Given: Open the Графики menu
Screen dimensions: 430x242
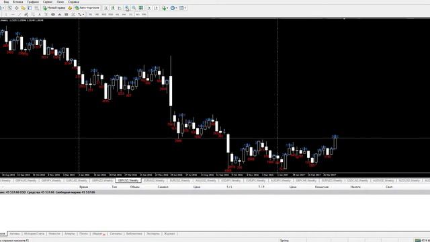Looking at the screenshot, I should click(x=33, y=1).
